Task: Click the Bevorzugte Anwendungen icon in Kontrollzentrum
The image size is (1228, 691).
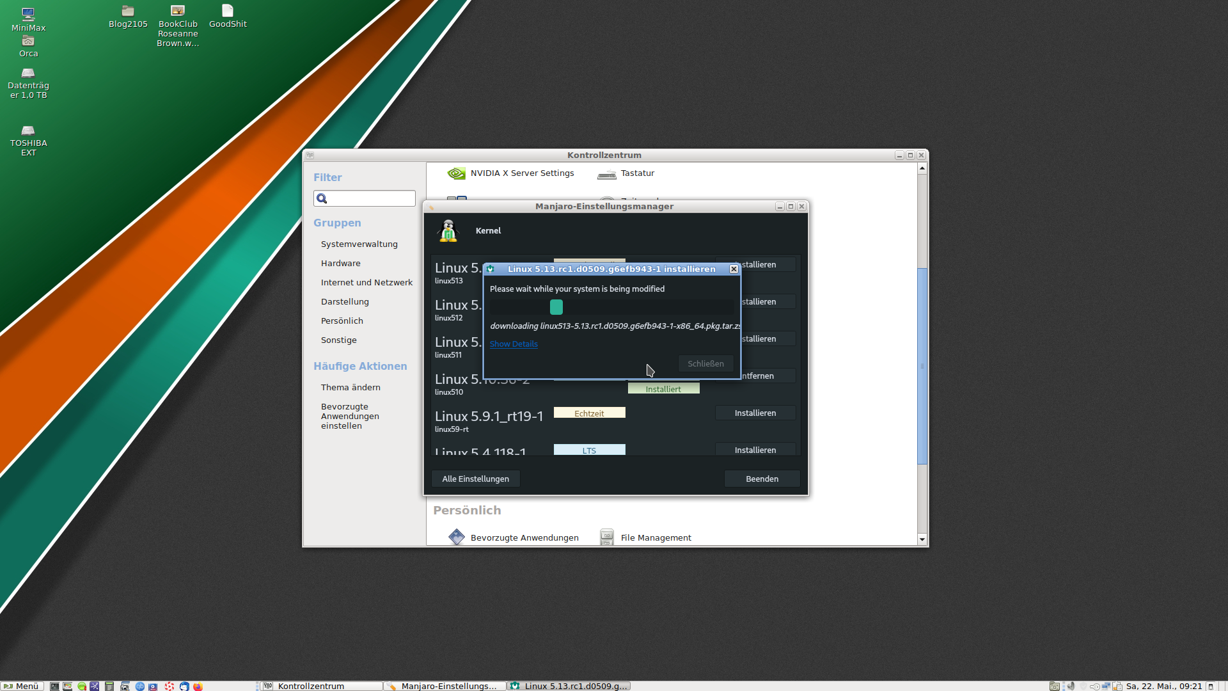Action: pyautogui.click(x=456, y=537)
